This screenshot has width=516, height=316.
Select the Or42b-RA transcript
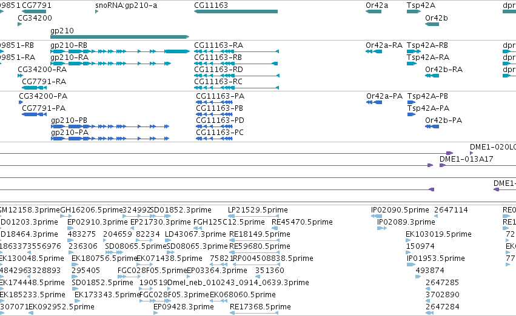(x=432, y=76)
